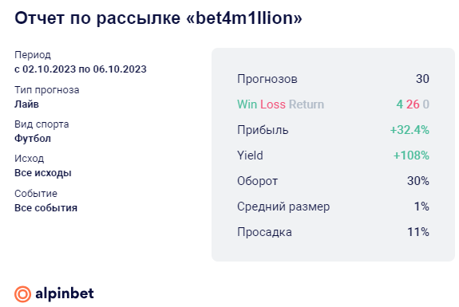
Task: Click the green Win label
Action: 247,104
